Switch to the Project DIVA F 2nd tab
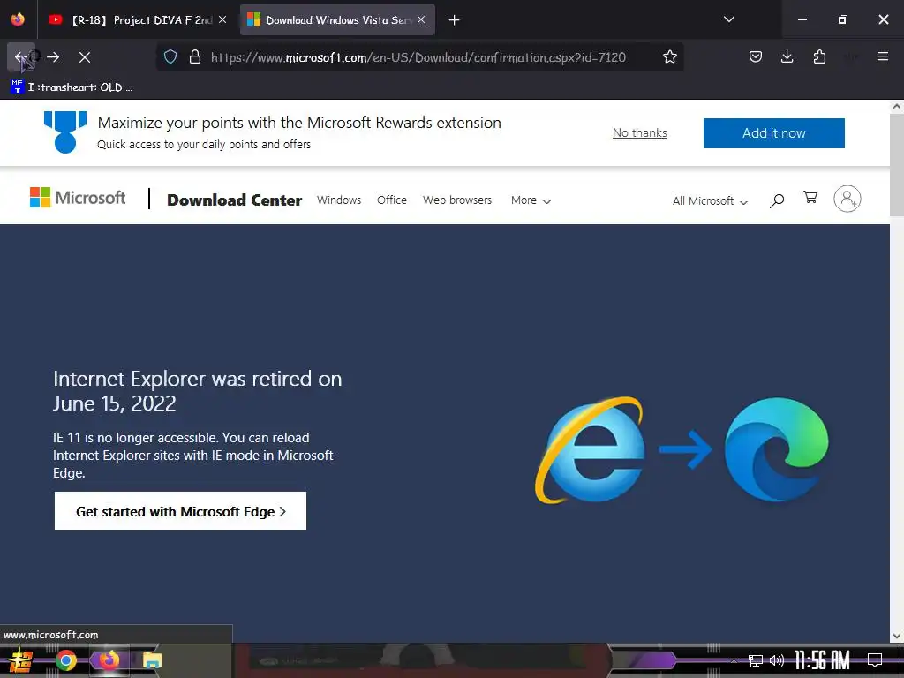This screenshot has height=678, width=904. click(137, 20)
